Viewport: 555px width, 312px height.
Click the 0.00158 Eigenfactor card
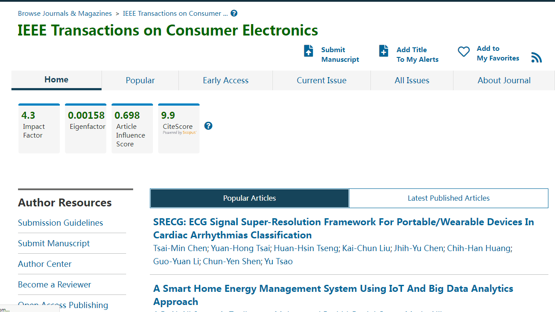click(x=86, y=128)
